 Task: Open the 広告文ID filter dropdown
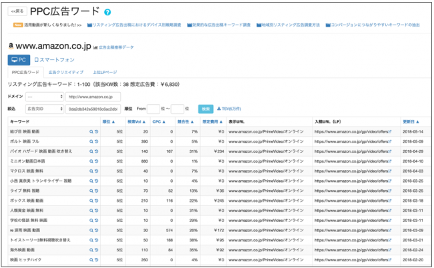coord(45,109)
